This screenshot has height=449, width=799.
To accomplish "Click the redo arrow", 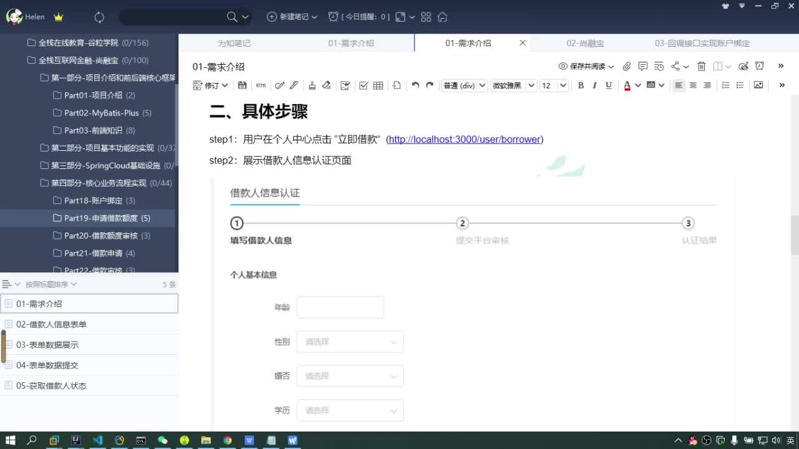I will point(429,85).
